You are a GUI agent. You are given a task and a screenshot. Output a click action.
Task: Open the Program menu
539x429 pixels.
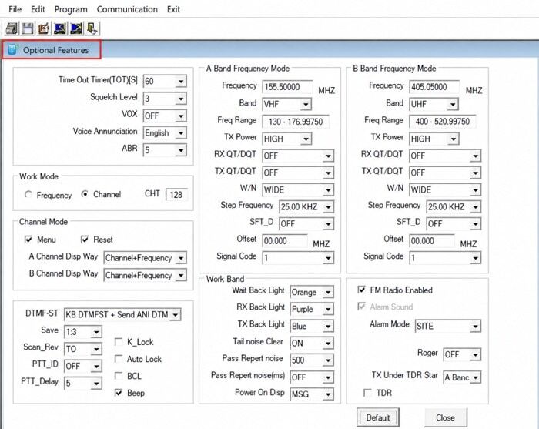tap(71, 9)
